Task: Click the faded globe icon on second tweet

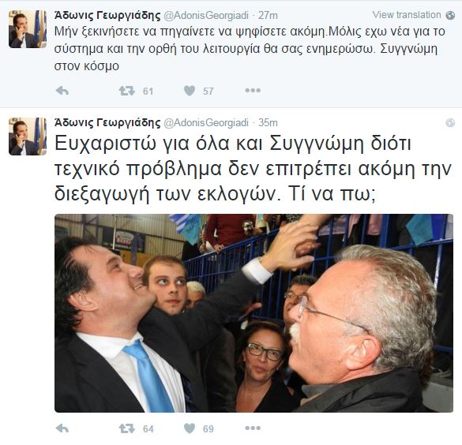Action: pos(450,122)
